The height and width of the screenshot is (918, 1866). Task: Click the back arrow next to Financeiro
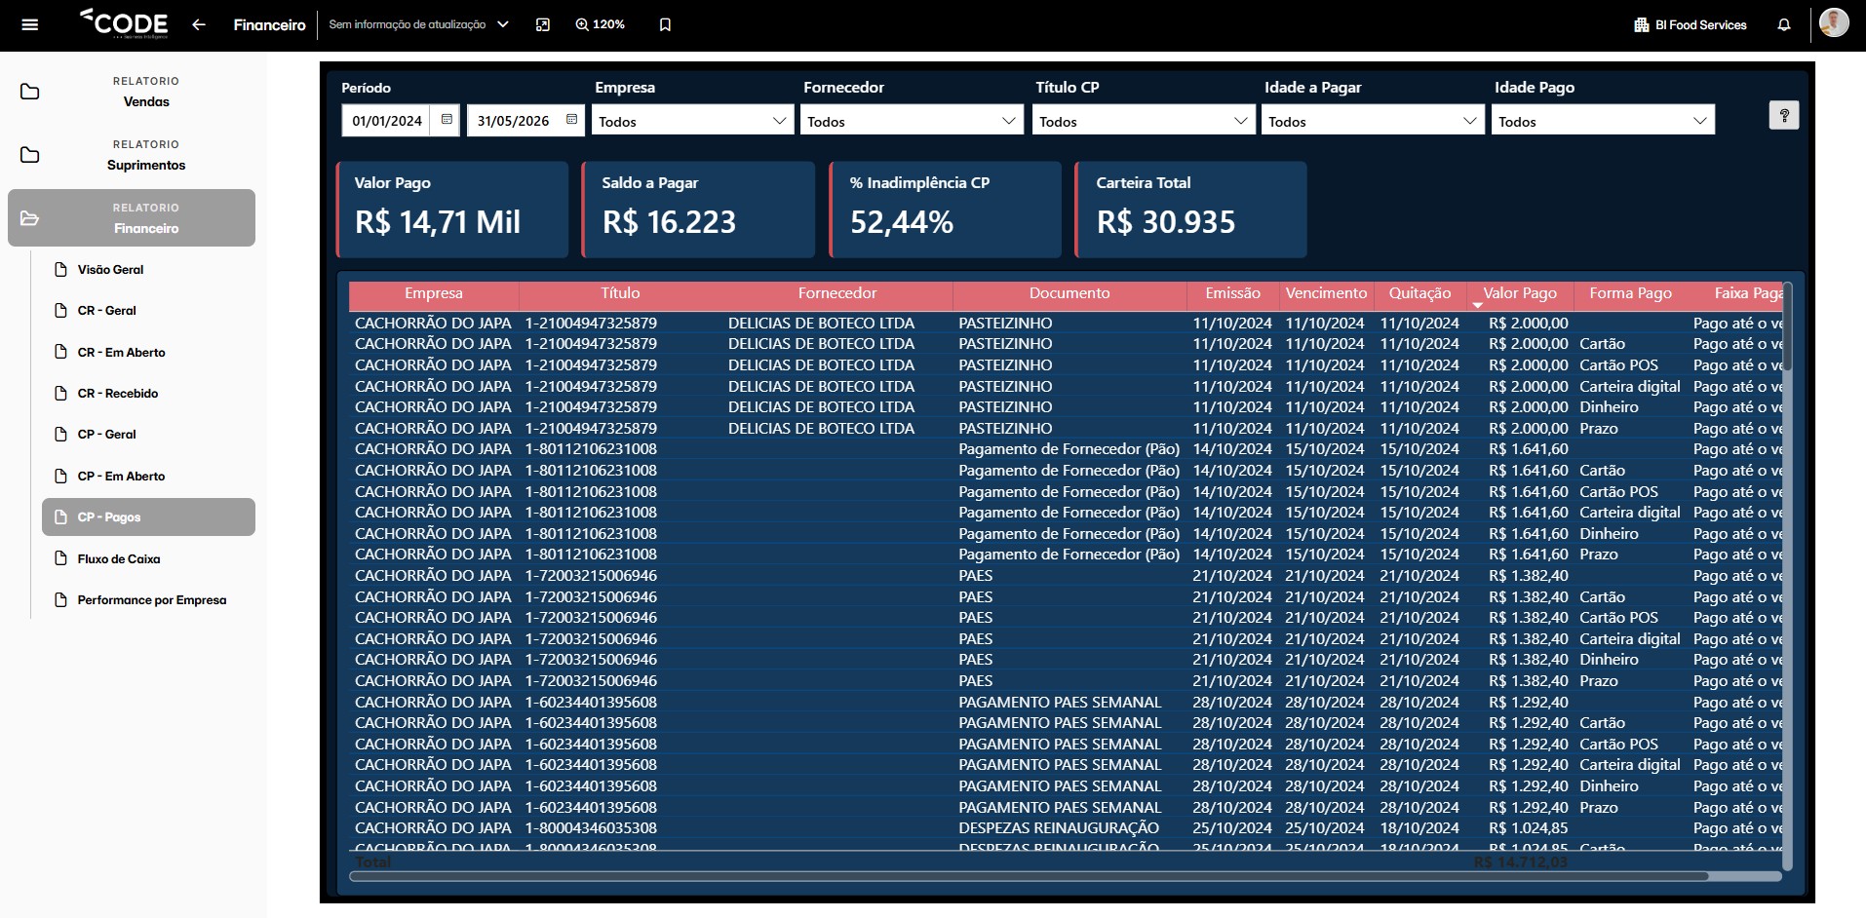click(199, 24)
